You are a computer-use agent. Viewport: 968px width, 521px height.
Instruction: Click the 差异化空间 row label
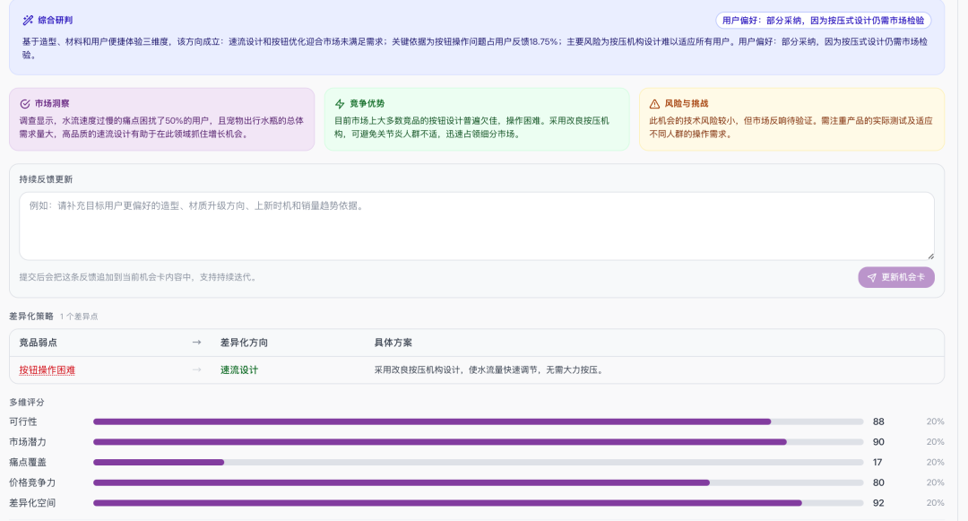point(32,503)
